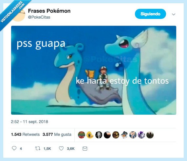Image resolution: width=187 pixels, height=161 pixels.
Task: View the 1.543 Retweets list
Action: click(25, 135)
